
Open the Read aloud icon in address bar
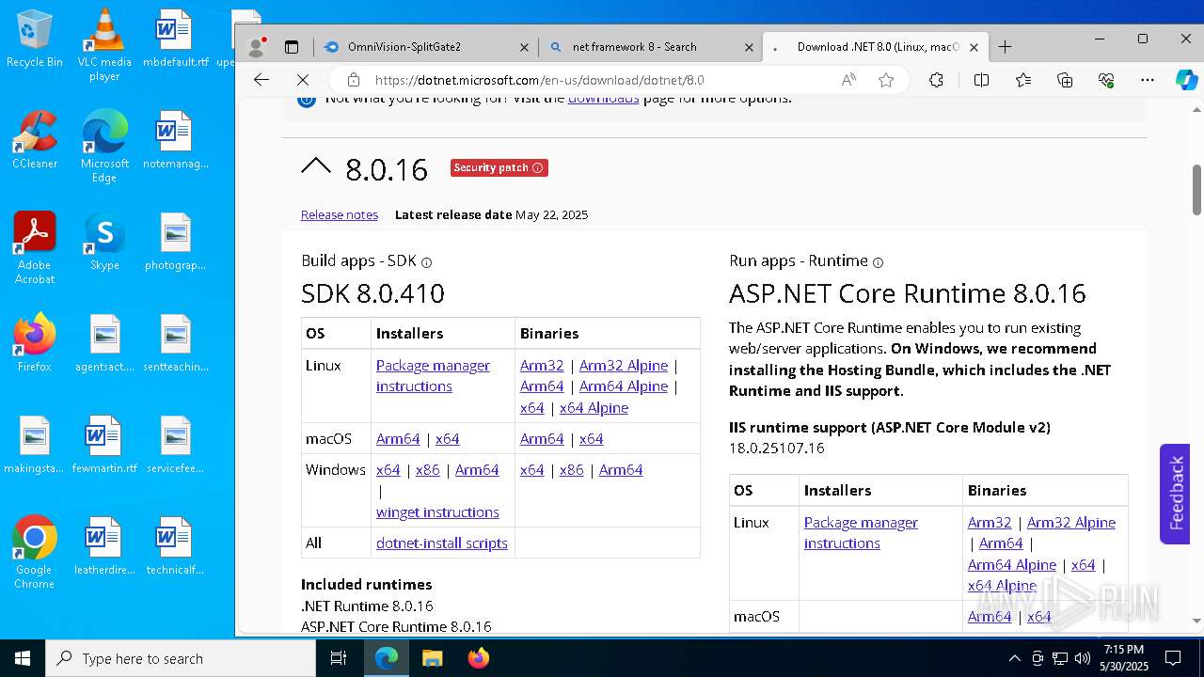[848, 80]
